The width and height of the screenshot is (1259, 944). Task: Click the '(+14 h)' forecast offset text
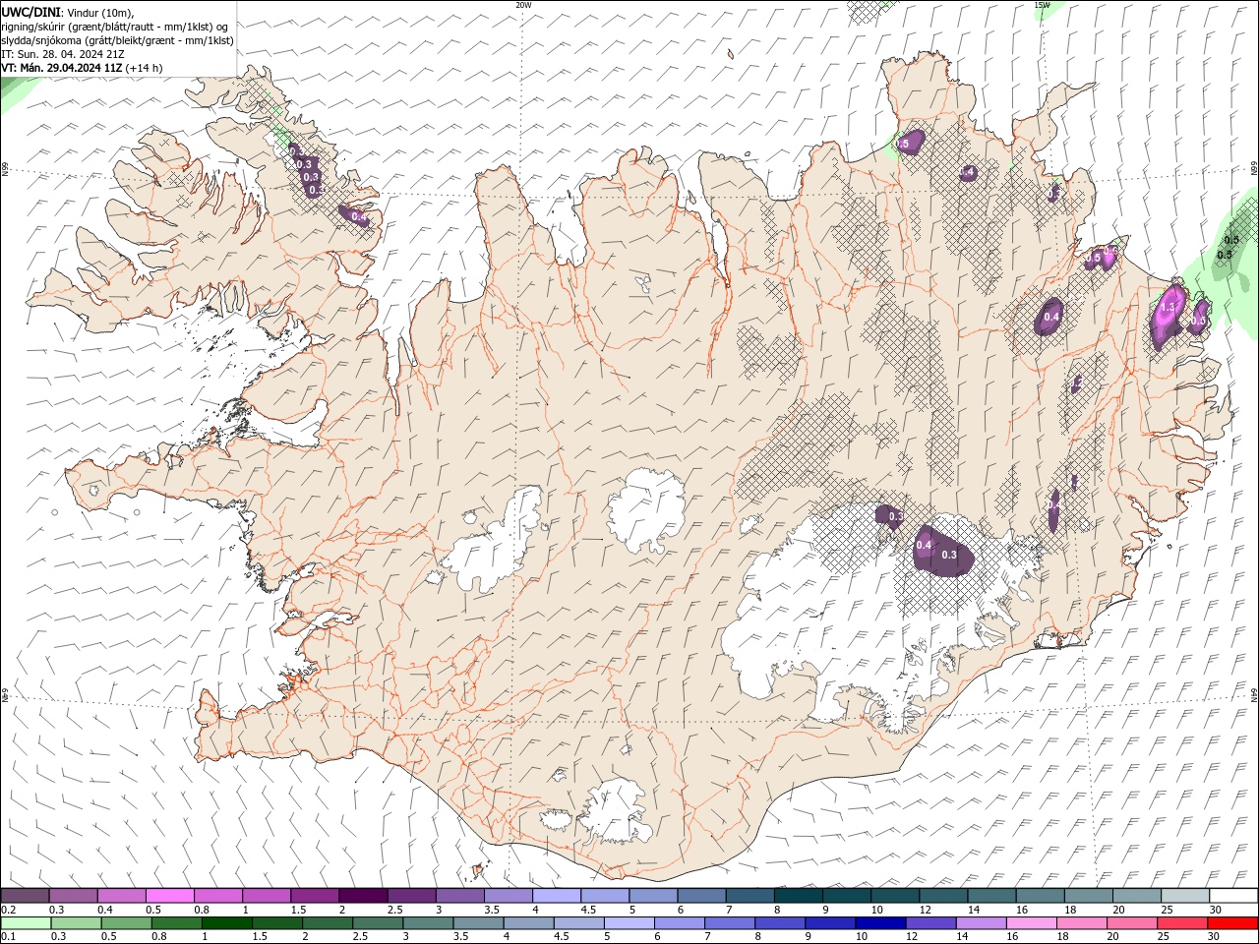(x=145, y=68)
